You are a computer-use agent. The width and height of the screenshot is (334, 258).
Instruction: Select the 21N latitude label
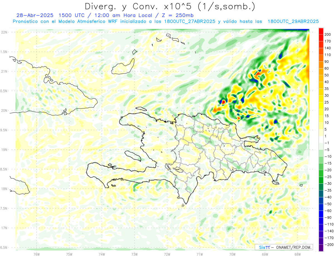coord(4,71)
